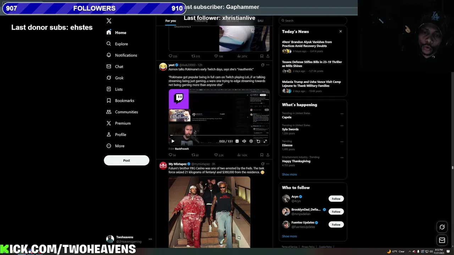View analytics of yeet post (143K views)
Image resolution: width=454 pixels, height=255 pixels.
pos(242,155)
